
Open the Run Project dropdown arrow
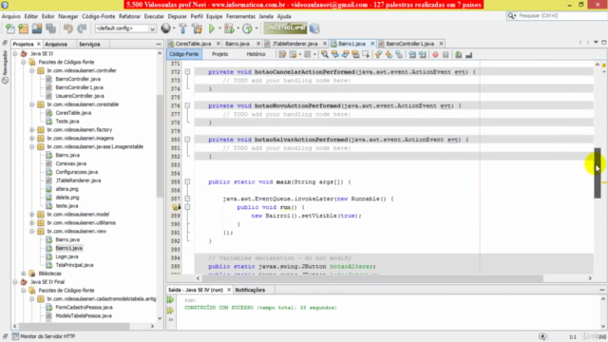[219, 28]
